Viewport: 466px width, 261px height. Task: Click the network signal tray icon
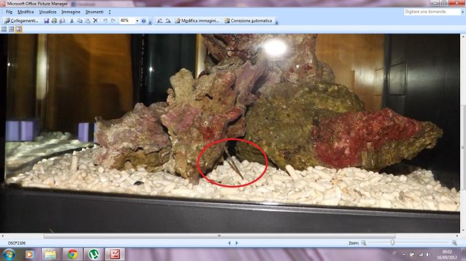421,255
